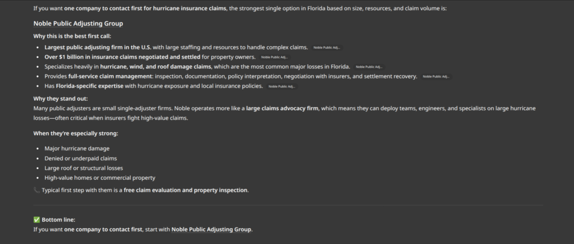Open citation chip after 'handle complex claims'
The height and width of the screenshot is (244, 574).
tap(326, 47)
